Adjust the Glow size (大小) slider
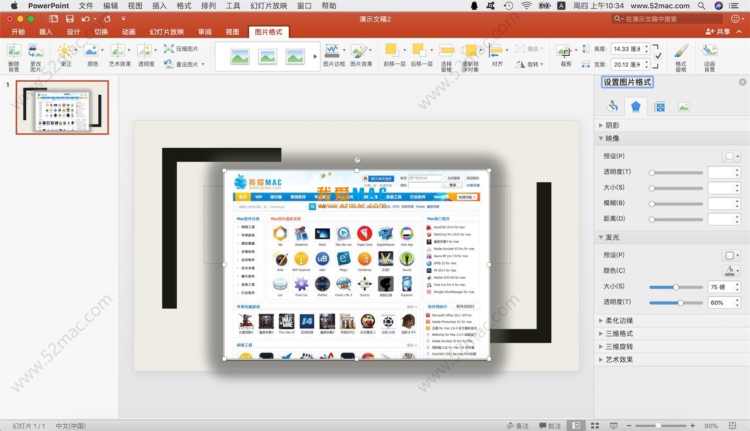This screenshot has width=750, height=431. coord(676,287)
